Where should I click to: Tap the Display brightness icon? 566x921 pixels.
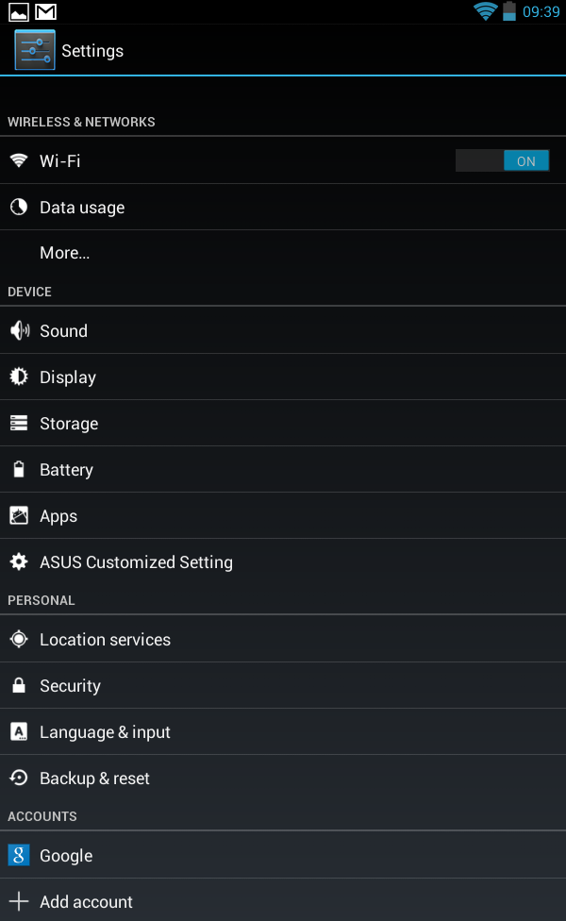(19, 377)
